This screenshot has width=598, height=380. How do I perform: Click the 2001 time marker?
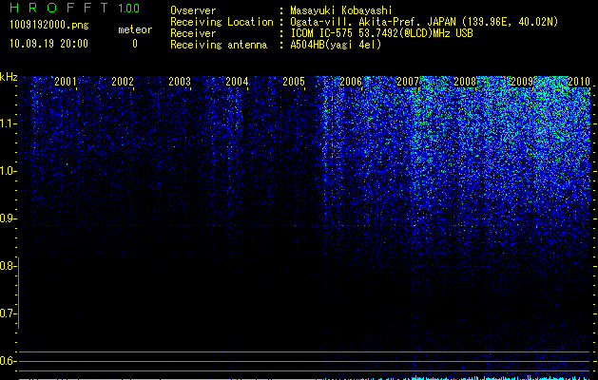[x=66, y=82]
